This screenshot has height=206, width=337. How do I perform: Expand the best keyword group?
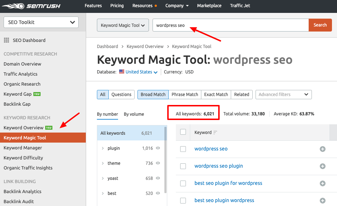pos(103,193)
